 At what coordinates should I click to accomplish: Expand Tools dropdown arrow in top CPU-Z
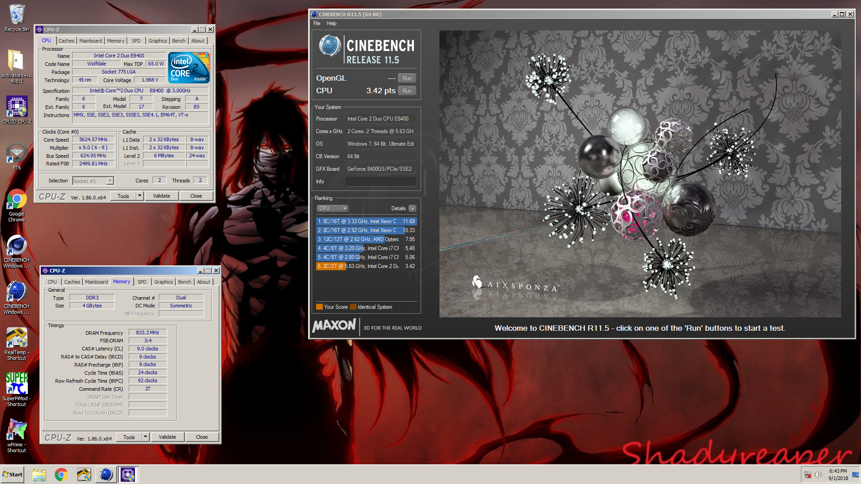(x=139, y=196)
